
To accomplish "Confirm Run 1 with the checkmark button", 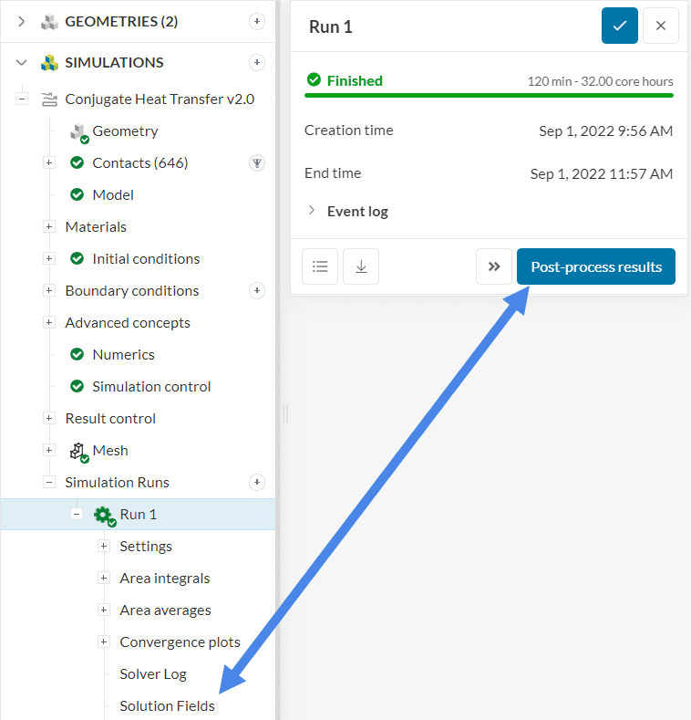I will coord(620,26).
